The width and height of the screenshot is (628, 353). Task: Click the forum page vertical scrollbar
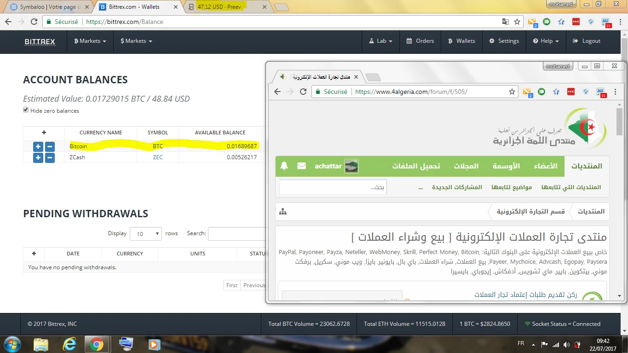pos(620,122)
